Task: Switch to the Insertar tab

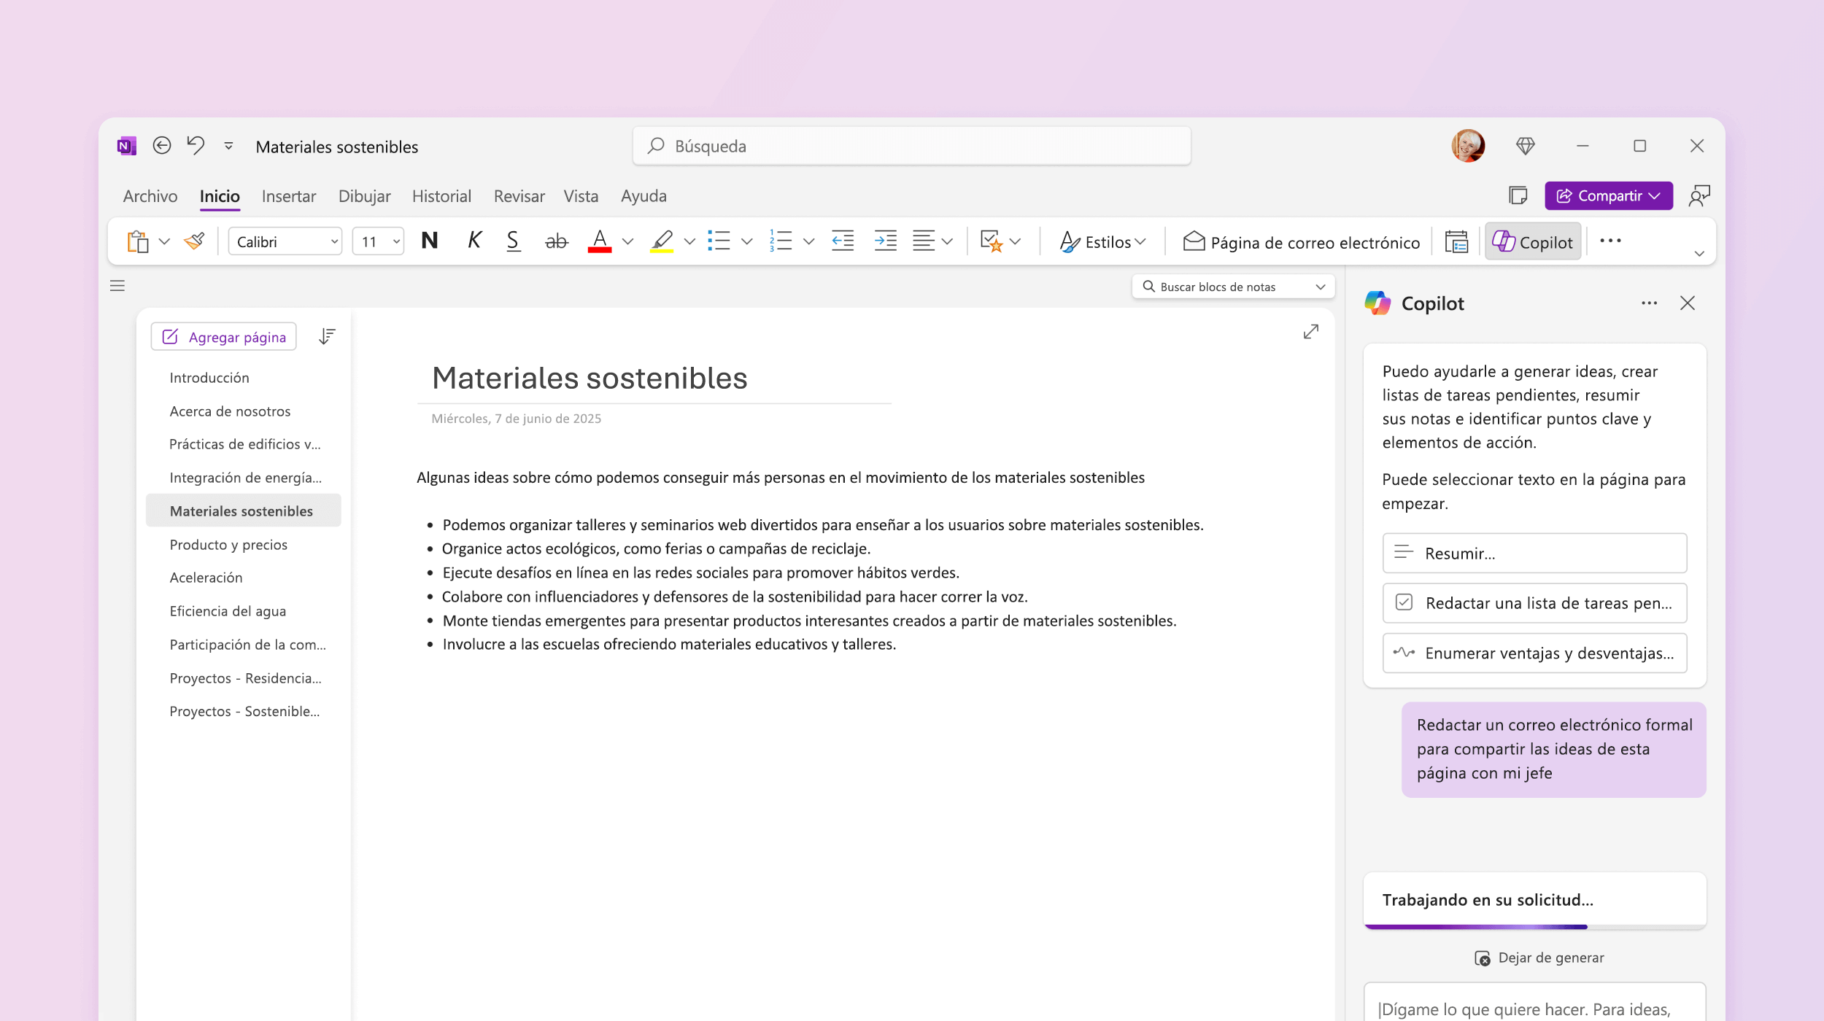Action: coord(289,196)
